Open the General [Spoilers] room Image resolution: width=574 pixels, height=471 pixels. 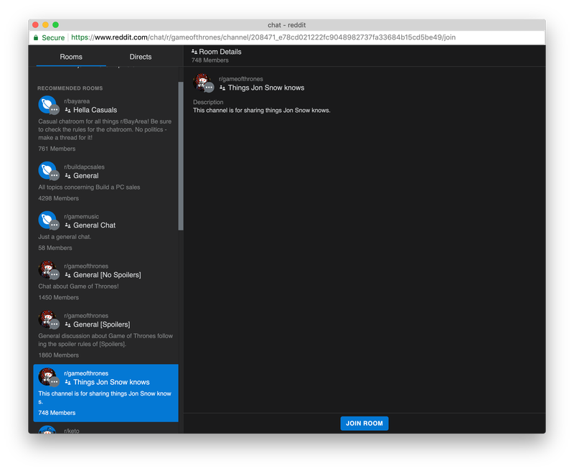pyautogui.click(x=101, y=325)
